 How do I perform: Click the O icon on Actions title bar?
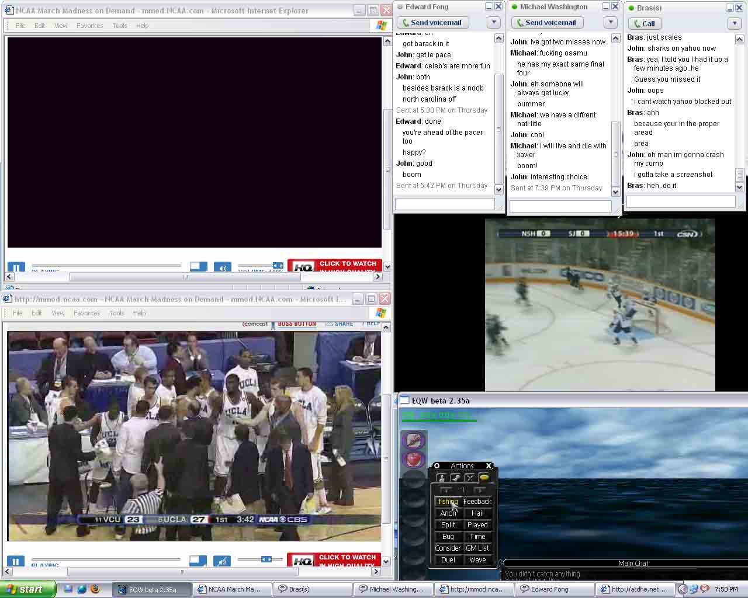[437, 466]
